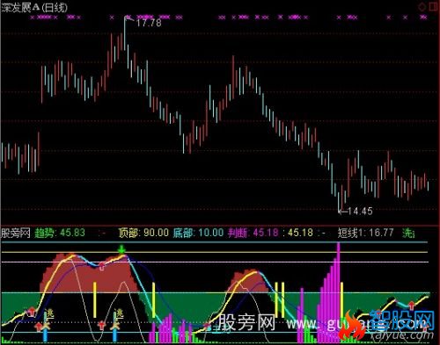
Task: Select the 判断: 45.18 indicator value
Action: click(253, 233)
